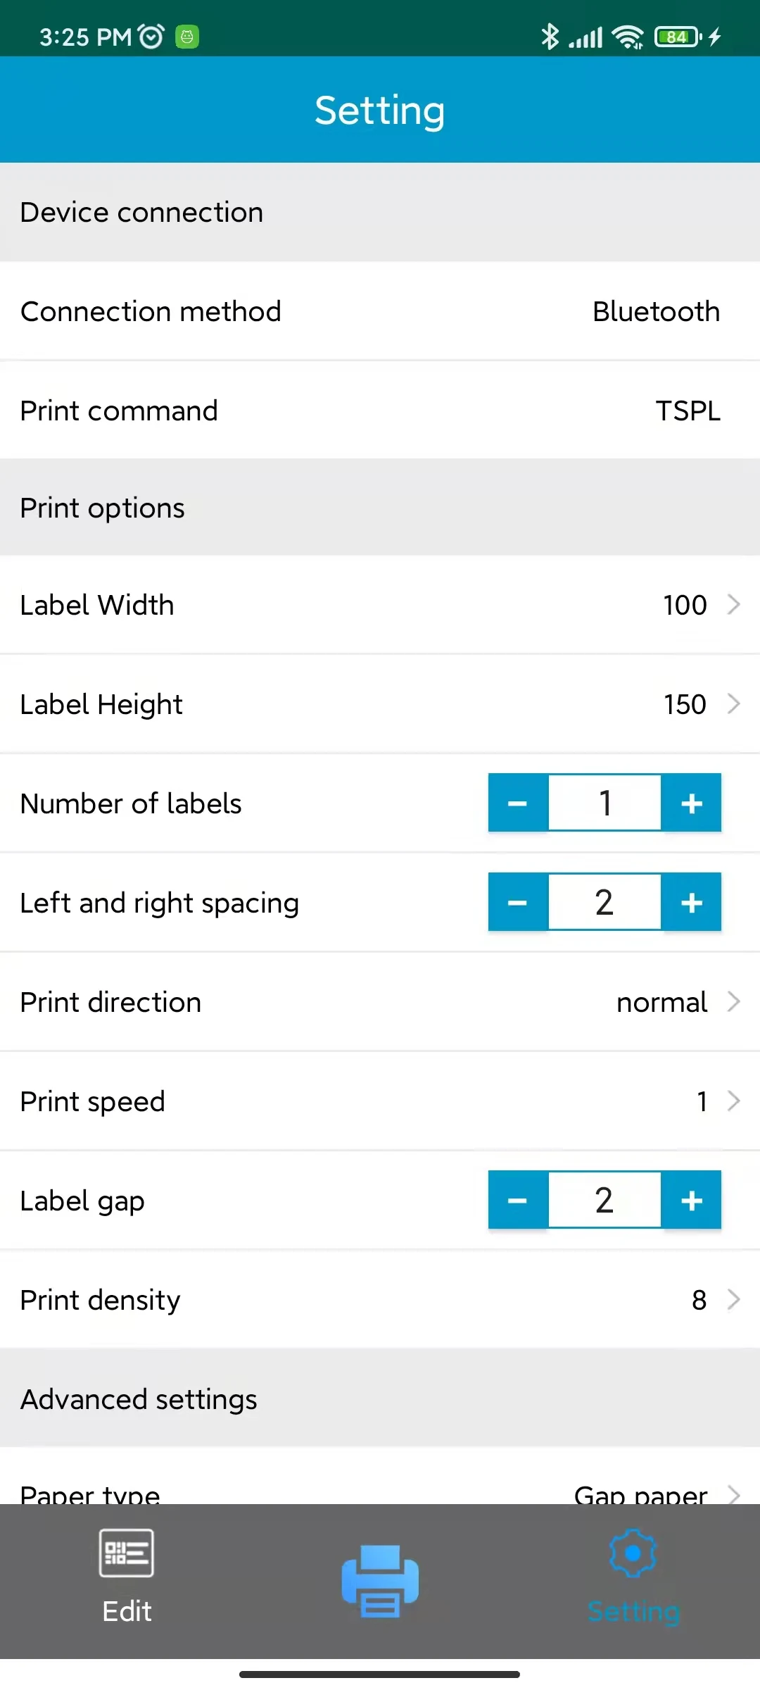Tap the Advanced settings section header
Viewport: 760px width, 1690px height.
380,1398
